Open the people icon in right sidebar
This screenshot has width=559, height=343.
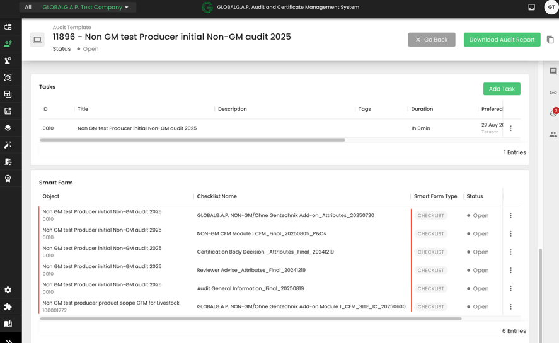(x=553, y=135)
